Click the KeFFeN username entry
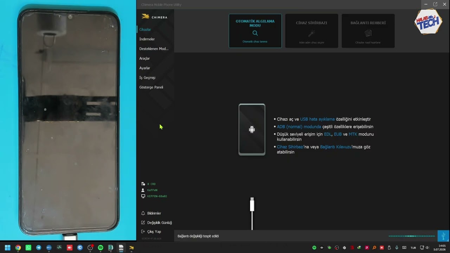Viewport: 450px width, 253px height. click(x=152, y=190)
